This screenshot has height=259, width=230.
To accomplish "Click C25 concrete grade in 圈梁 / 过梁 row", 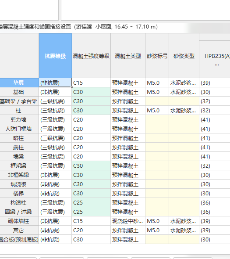I will [91, 212].
